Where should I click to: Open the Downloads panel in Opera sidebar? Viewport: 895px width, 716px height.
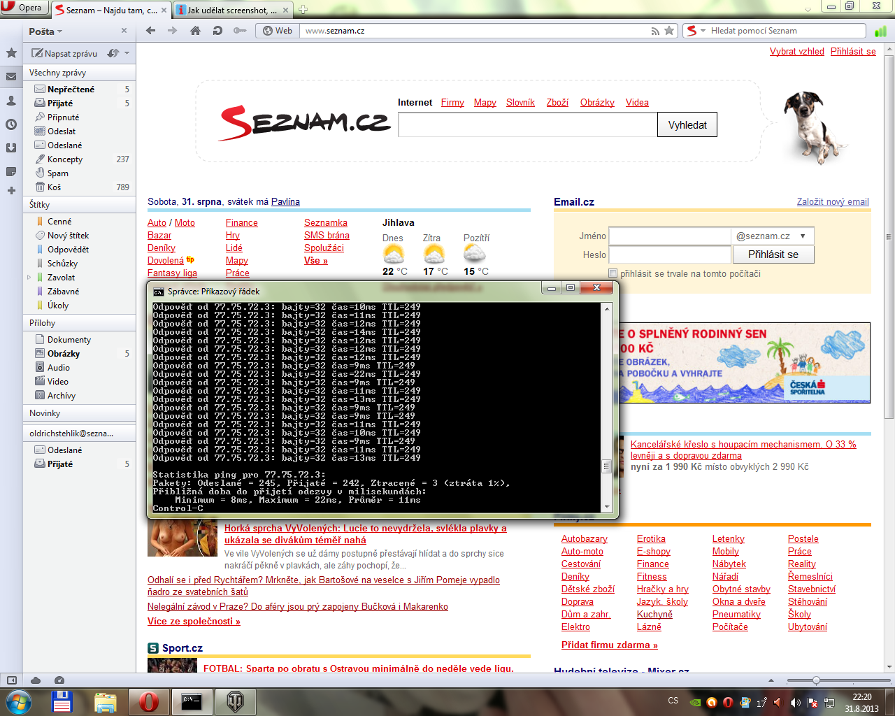coord(11,148)
